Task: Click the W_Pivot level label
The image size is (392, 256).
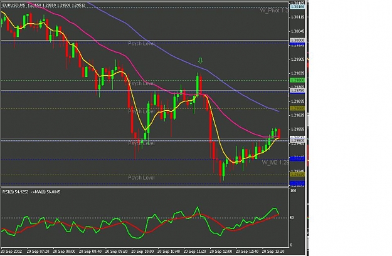Action: [x=274, y=11]
